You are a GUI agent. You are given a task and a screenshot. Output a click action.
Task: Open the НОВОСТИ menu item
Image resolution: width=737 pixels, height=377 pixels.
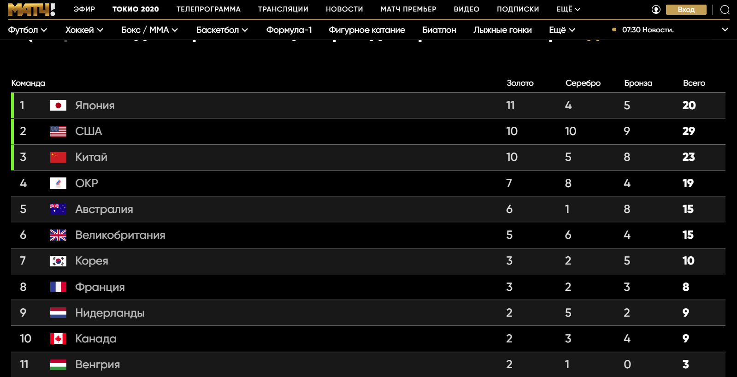(344, 9)
